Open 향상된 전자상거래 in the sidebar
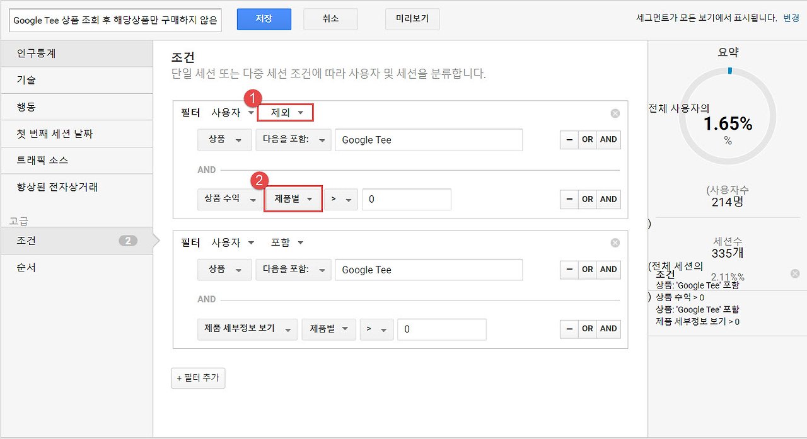Screen dimensions: 807x439 pyautogui.click(x=76, y=187)
